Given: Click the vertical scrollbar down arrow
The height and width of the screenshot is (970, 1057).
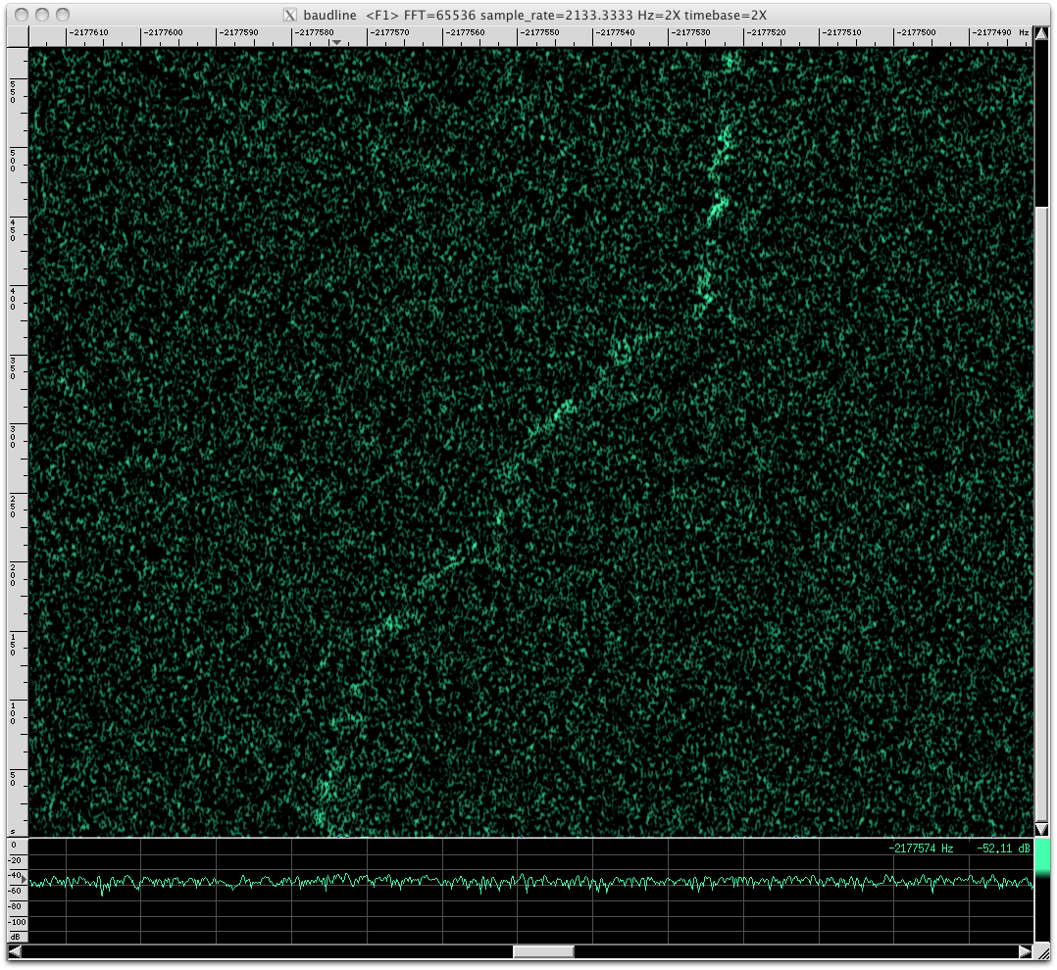Looking at the screenshot, I should 1041,829.
